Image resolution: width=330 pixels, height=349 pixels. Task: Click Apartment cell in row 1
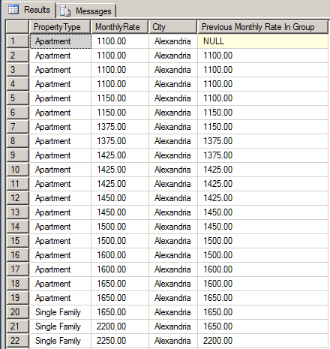(60, 41)
